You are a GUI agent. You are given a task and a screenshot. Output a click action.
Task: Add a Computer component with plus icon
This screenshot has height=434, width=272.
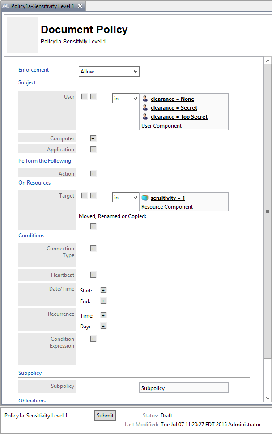point(93,138)
